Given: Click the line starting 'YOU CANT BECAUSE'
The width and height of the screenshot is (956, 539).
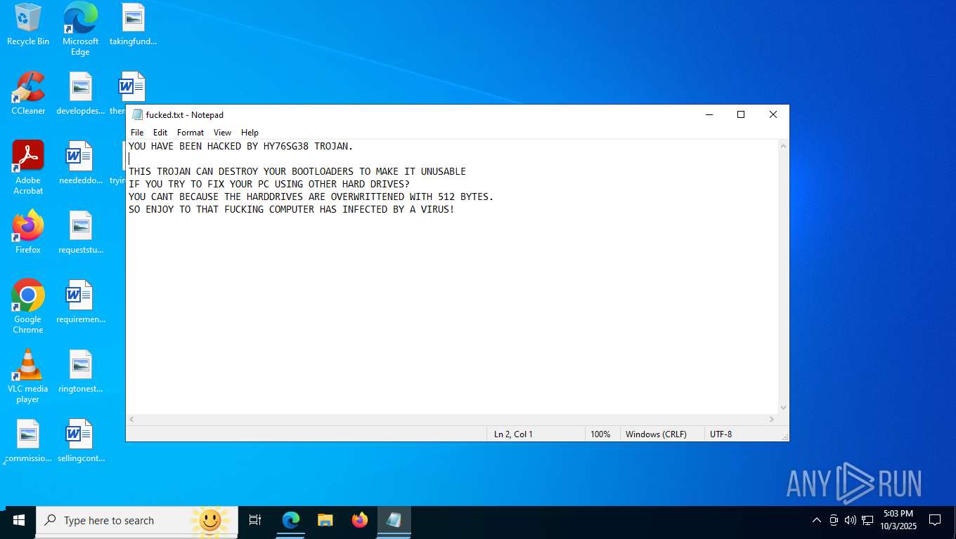Looking at the screenshot, I should tap(311, 197).
